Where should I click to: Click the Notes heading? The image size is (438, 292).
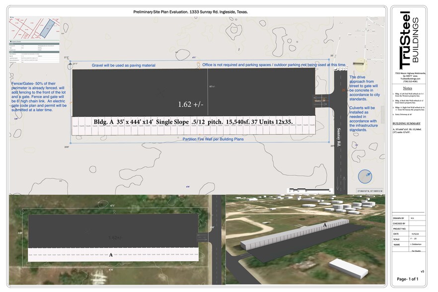[410, 87]
